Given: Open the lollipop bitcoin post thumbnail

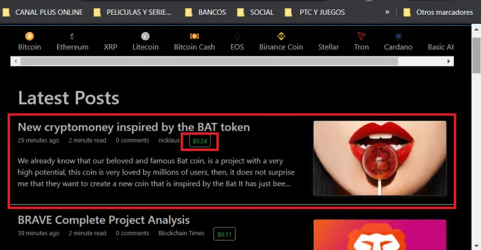Looking at the screenshot, I should 380,158.
